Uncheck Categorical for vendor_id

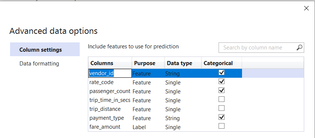(222, 73)
